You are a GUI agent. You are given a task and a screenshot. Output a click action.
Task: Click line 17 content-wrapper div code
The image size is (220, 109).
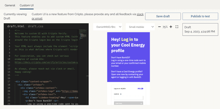(34, 81)
